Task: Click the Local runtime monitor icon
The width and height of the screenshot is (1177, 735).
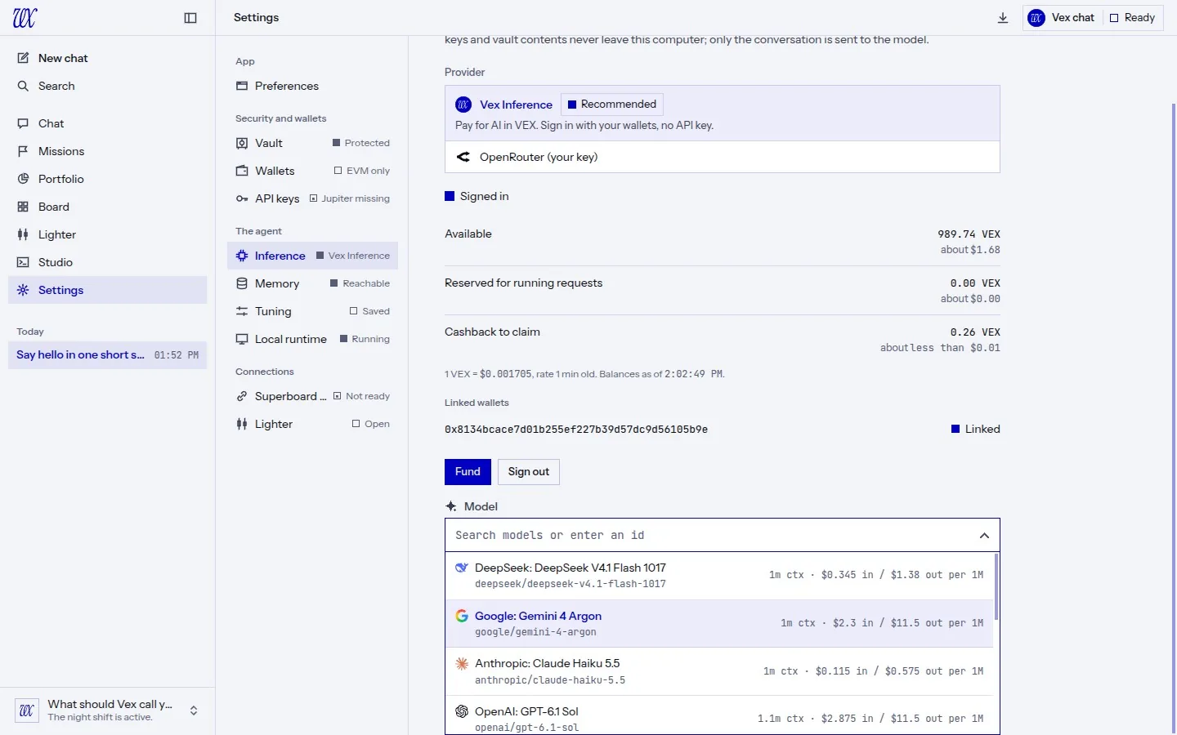Action: (x=242, y=339)
